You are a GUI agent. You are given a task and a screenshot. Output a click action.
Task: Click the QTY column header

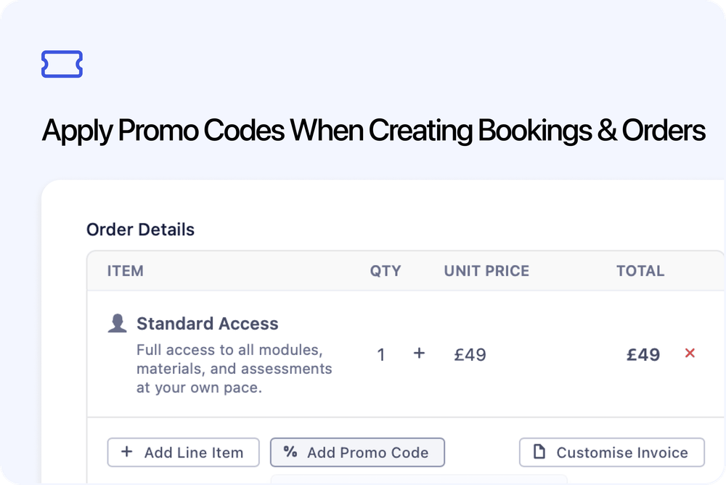pyautogui.click(x=386, y=271)
